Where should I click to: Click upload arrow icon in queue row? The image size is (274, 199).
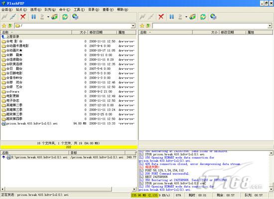(x=3, y=157)
